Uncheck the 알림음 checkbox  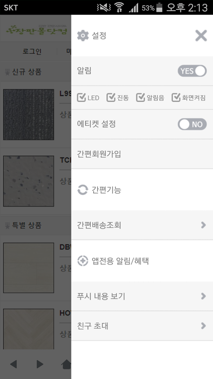(x=141, y=98)
